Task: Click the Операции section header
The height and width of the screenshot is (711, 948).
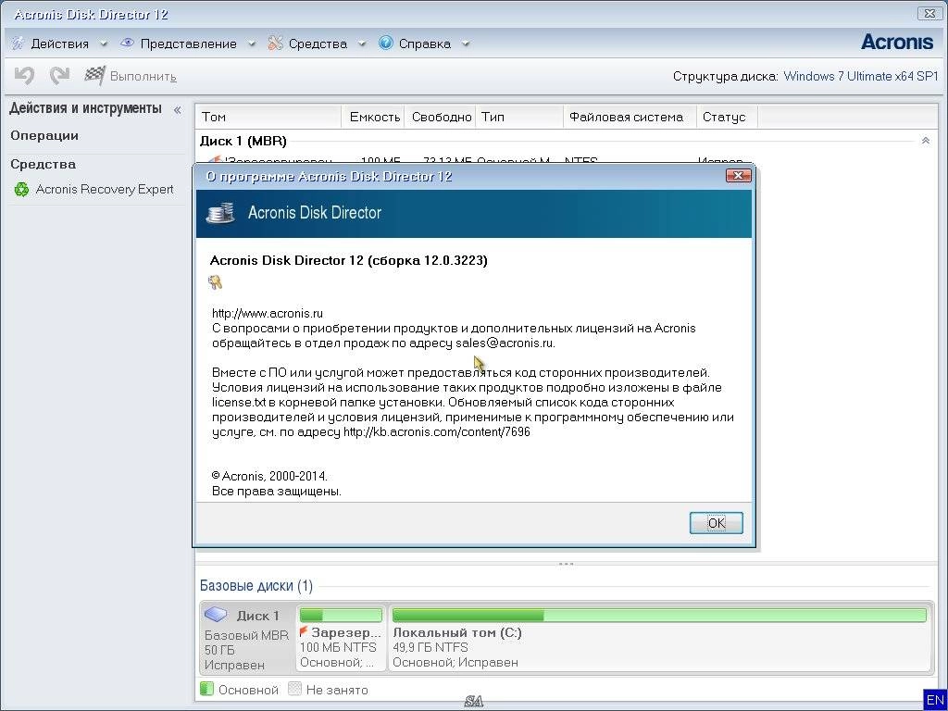Action: point(44,135)
